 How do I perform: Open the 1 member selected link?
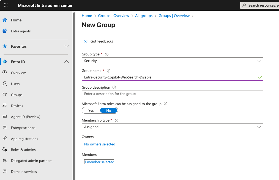[x=99, y=162]
